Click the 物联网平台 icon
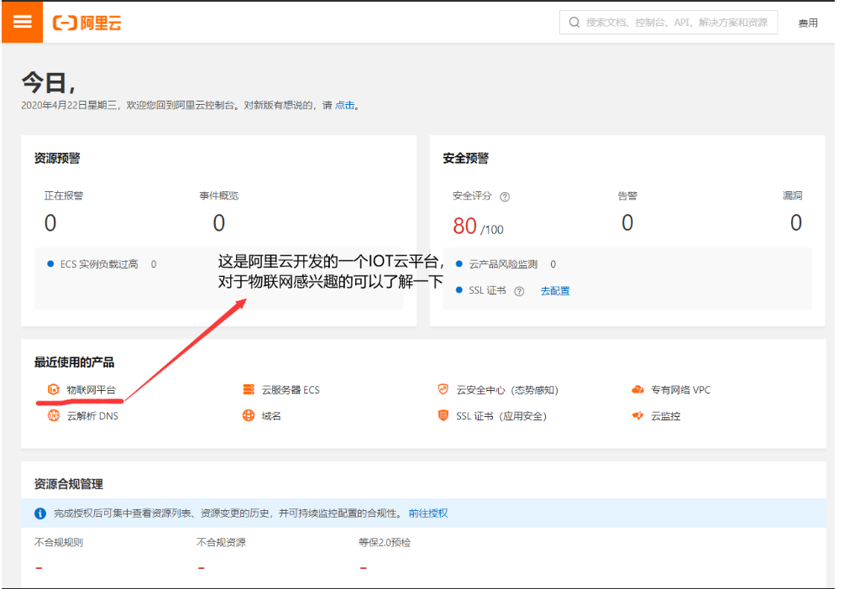 (x=53, y=389)
